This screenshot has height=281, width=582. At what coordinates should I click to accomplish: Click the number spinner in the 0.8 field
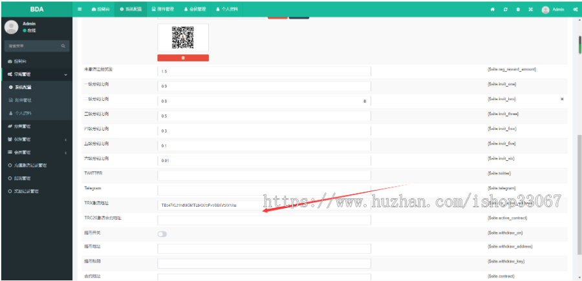(365, 101)
